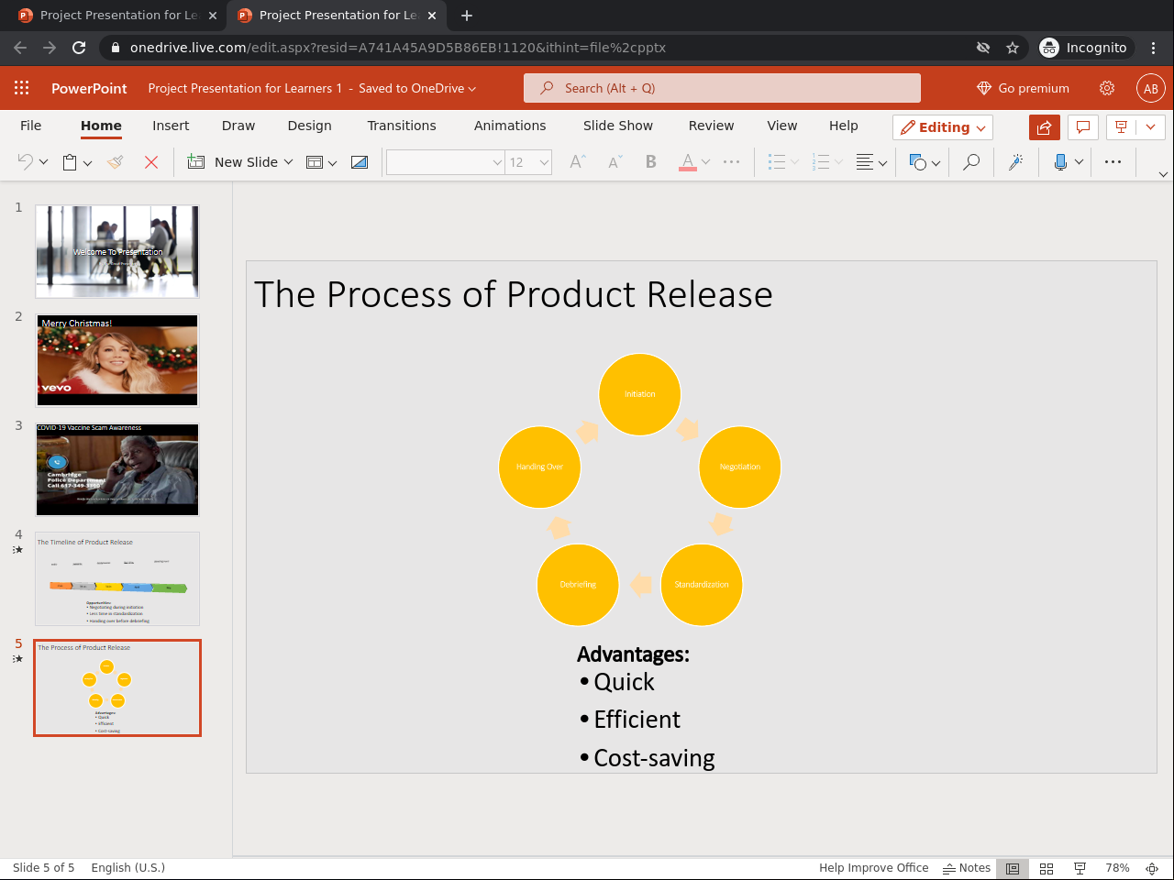Open the font name combo box

point(446,162)
